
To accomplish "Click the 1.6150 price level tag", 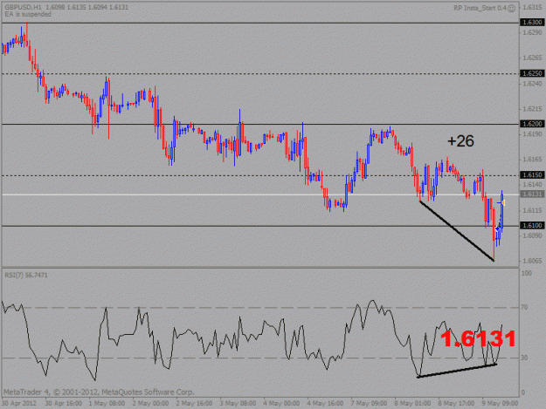I will [532, 175].
